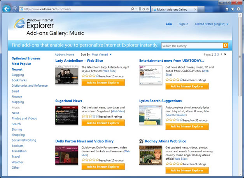Open the United States (English) language dropdown
The height and width of the screenshot is (178, 245).
coord(212,24)
